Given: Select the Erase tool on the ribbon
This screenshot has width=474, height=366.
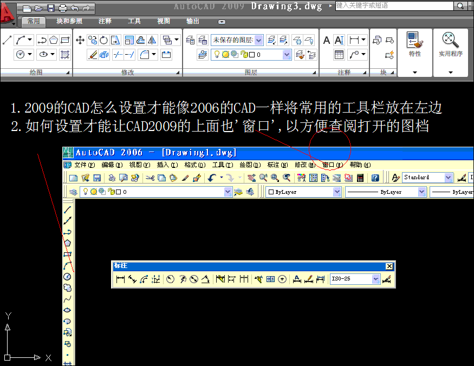Looking at the screenshot, I should (x=92, y=54).
